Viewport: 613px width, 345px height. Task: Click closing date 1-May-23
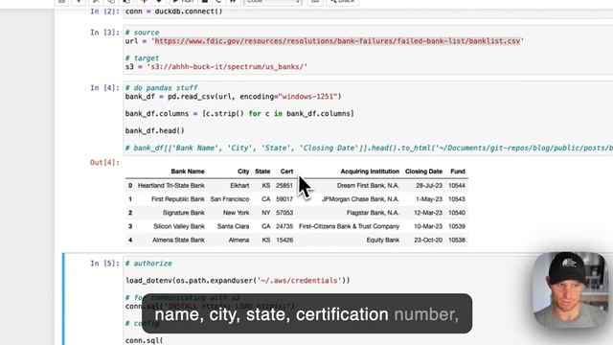(429, 199)
